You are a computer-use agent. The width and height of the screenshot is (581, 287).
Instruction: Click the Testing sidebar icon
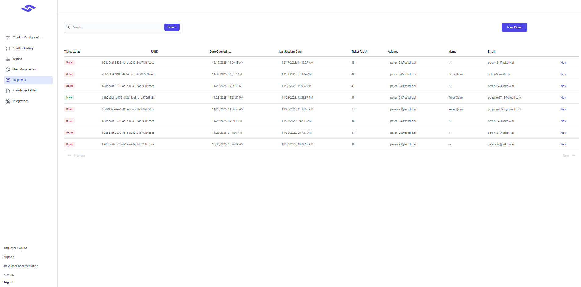coord(8,59)
